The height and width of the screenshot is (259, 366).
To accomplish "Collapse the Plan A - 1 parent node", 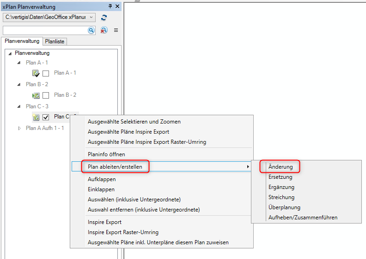I will [19, 63].
